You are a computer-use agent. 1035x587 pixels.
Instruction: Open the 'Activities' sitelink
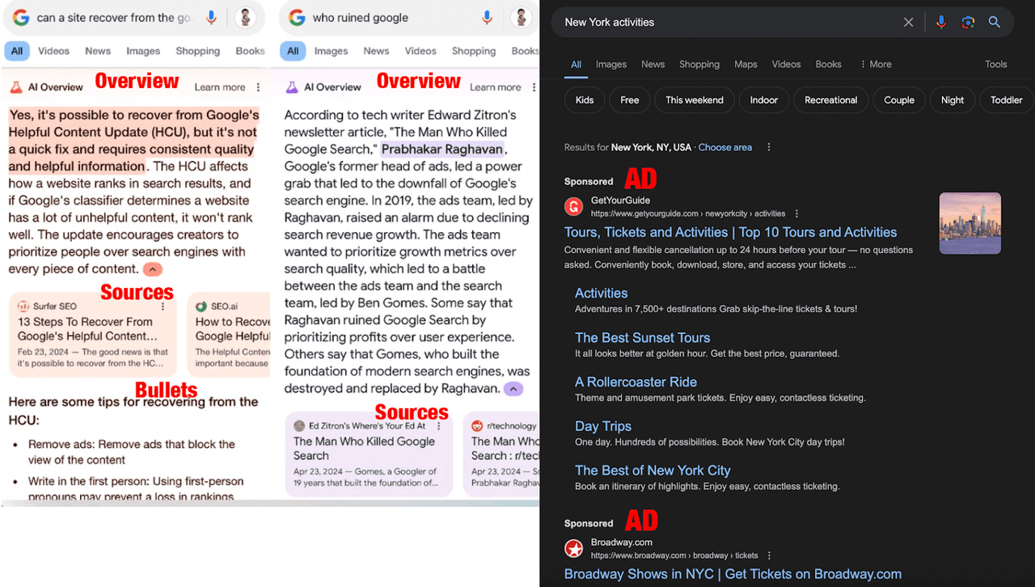point(601,293)
